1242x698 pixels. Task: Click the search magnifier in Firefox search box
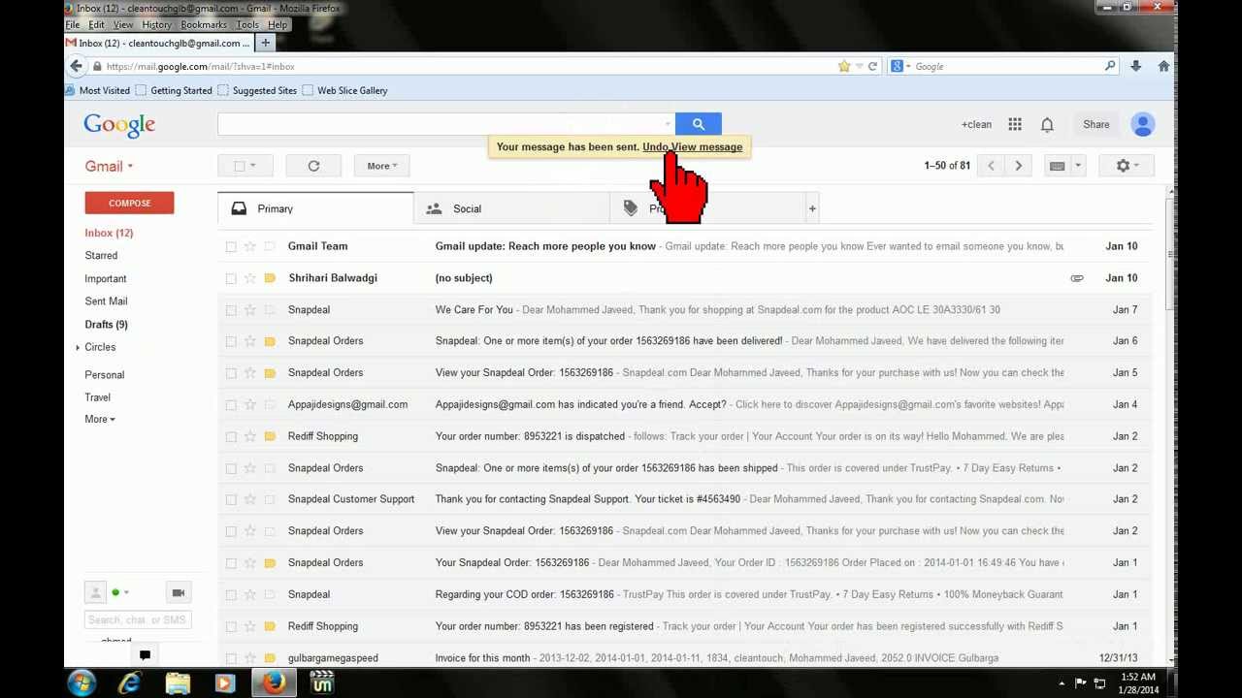pos(1110,66)
